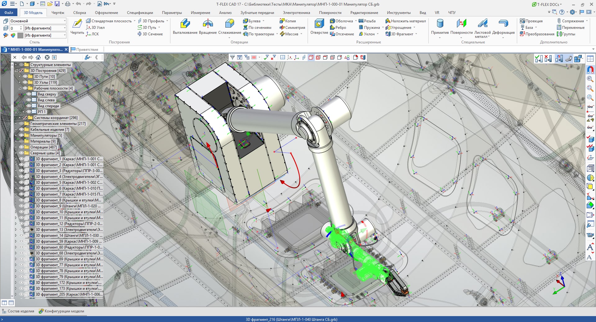This screenshot has height=322, width=596.
Task: Toggle visibility eye of Вид сверху plane
Action: (29, 94)
